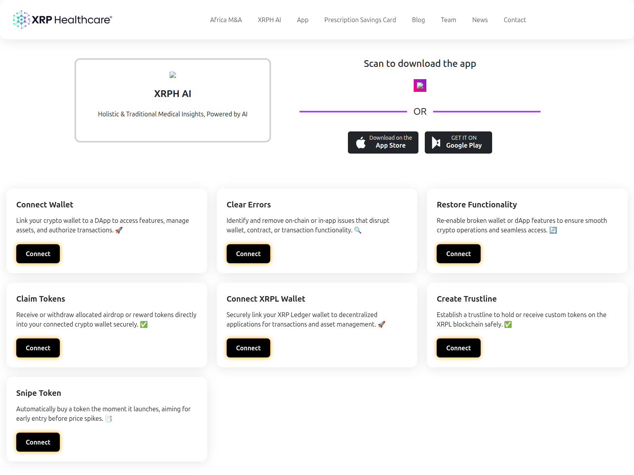
Task: Click the XRP Healthcare logo
Action: (63, 19)
